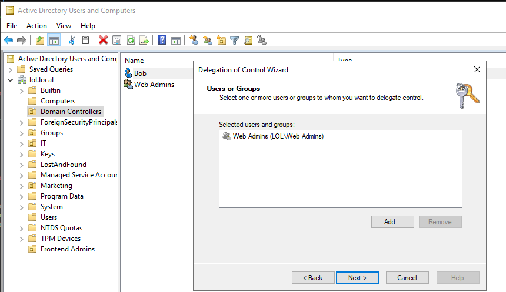
Task: Expand the ForeignSecurityPrincipals container
Action: (21, 123)
